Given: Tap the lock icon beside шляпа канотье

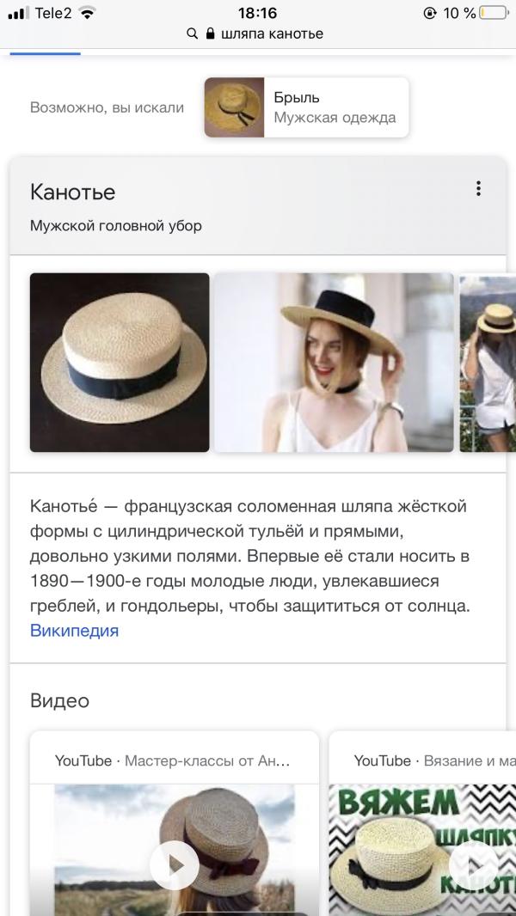Looking at the screenshot, I should 211,34.
